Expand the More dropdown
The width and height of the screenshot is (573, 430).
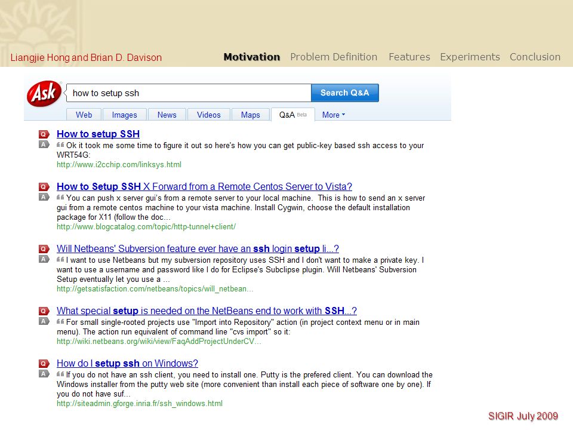333,115
